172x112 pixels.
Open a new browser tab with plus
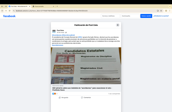(57, 6)
